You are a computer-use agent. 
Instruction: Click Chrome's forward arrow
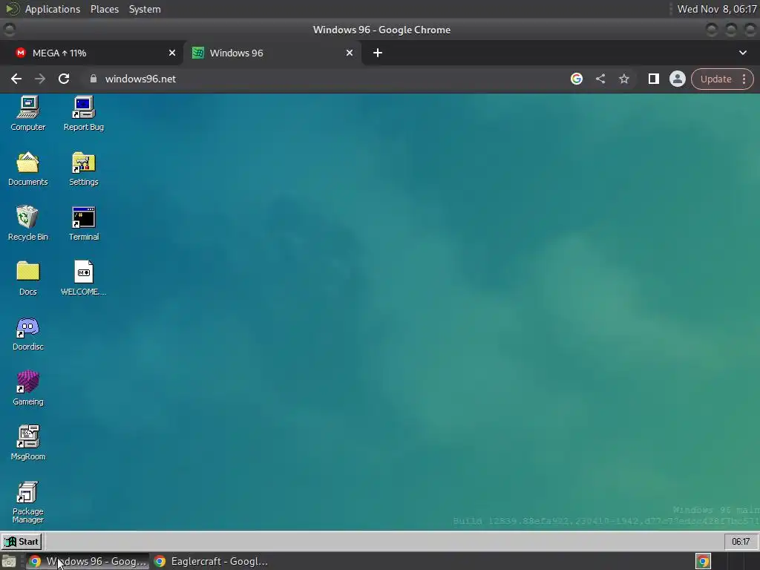click(x=40, y=79)
